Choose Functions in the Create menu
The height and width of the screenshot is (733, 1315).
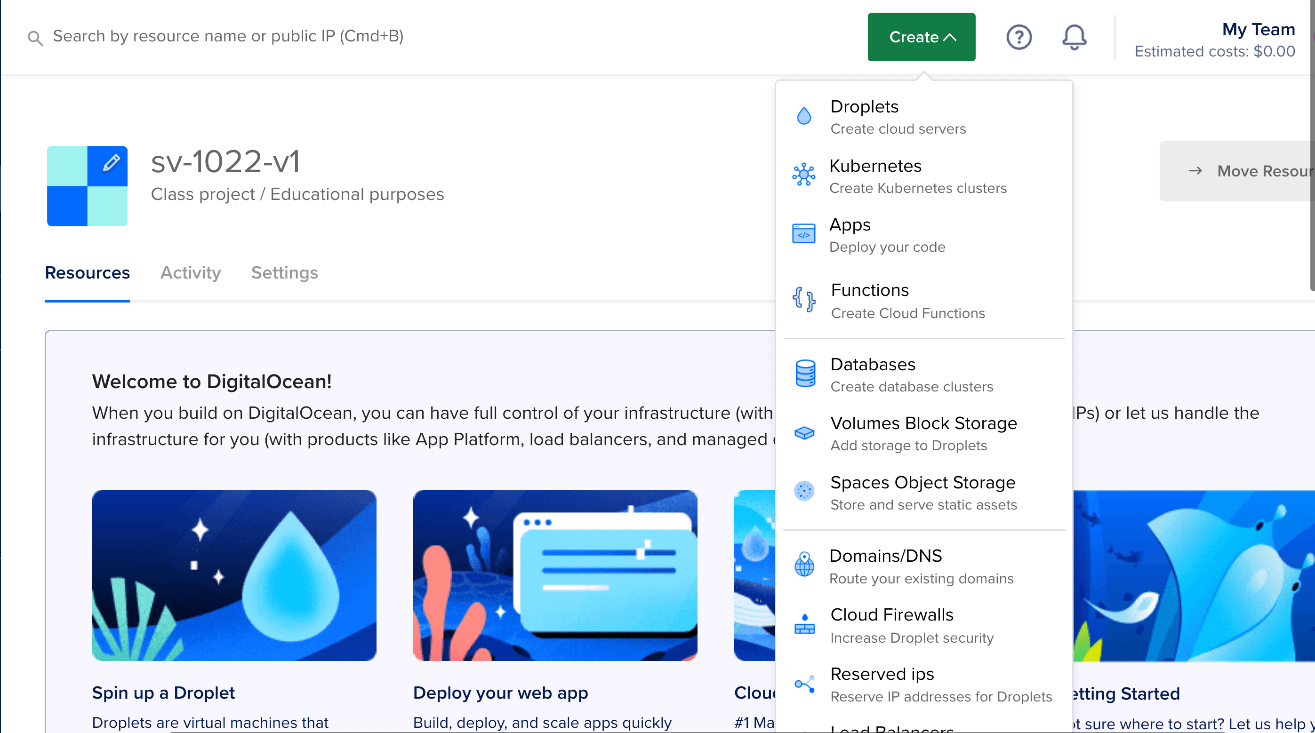(923, 301)
